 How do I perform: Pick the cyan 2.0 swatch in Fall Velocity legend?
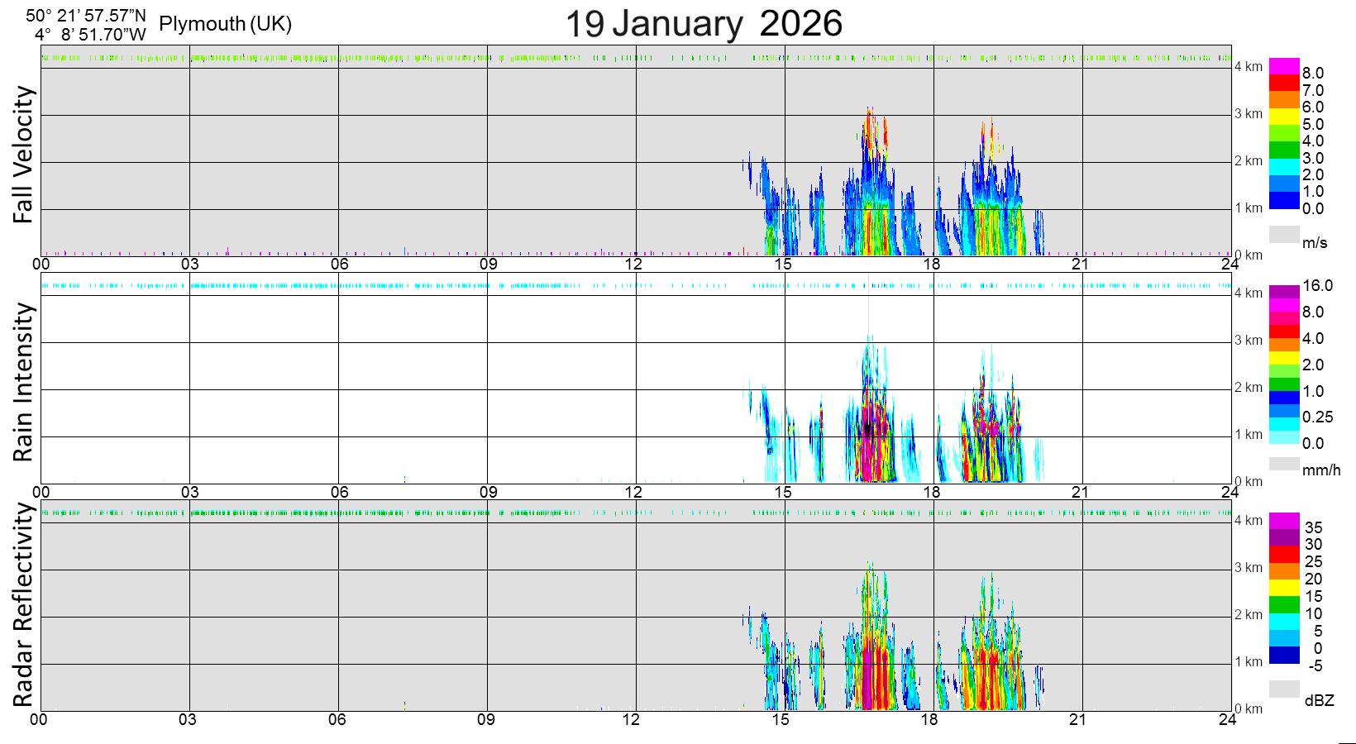(x=1284, y=168)
